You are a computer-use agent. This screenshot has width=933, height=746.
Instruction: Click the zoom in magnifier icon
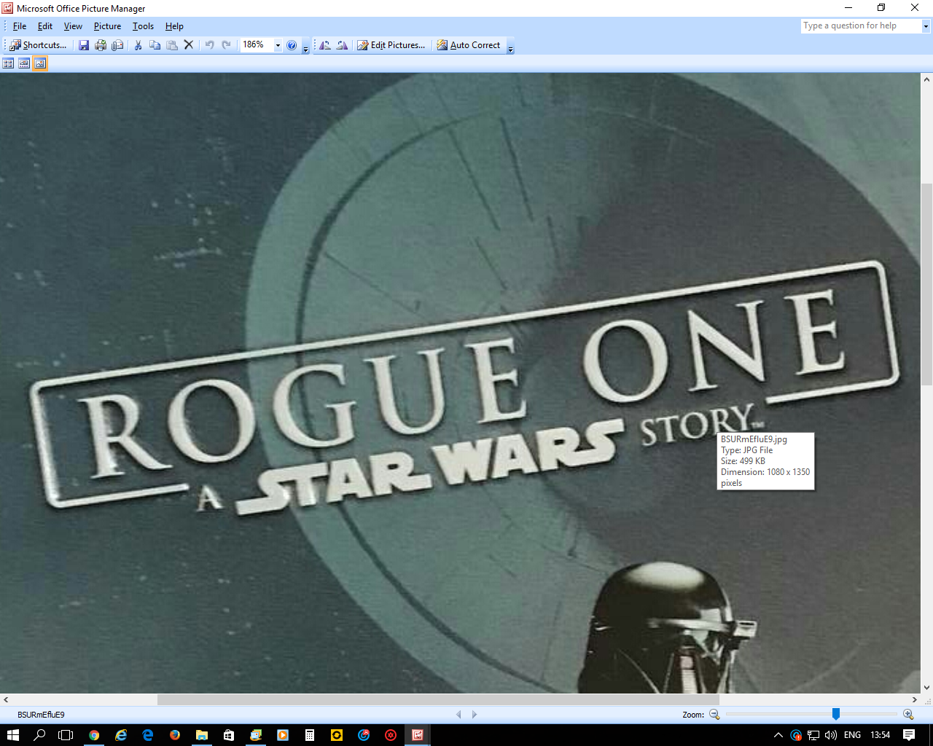click(908, 715)
